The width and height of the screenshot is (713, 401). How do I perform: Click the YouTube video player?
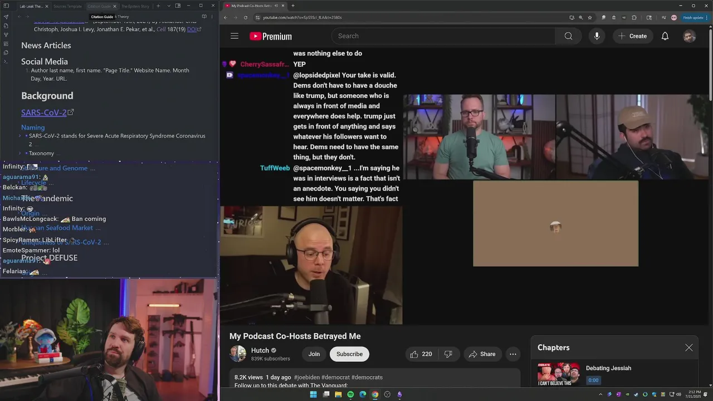(x=465, y=186)
